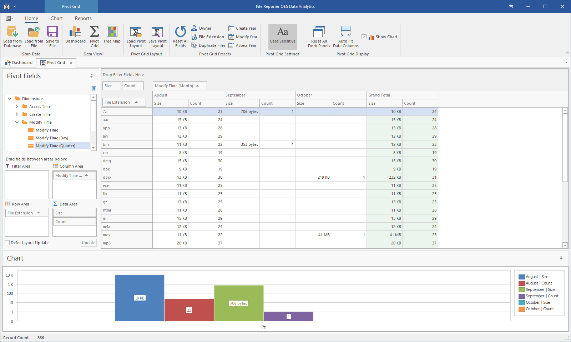
Task: Click the Save to File icon
Action: (x=52, y=32)
